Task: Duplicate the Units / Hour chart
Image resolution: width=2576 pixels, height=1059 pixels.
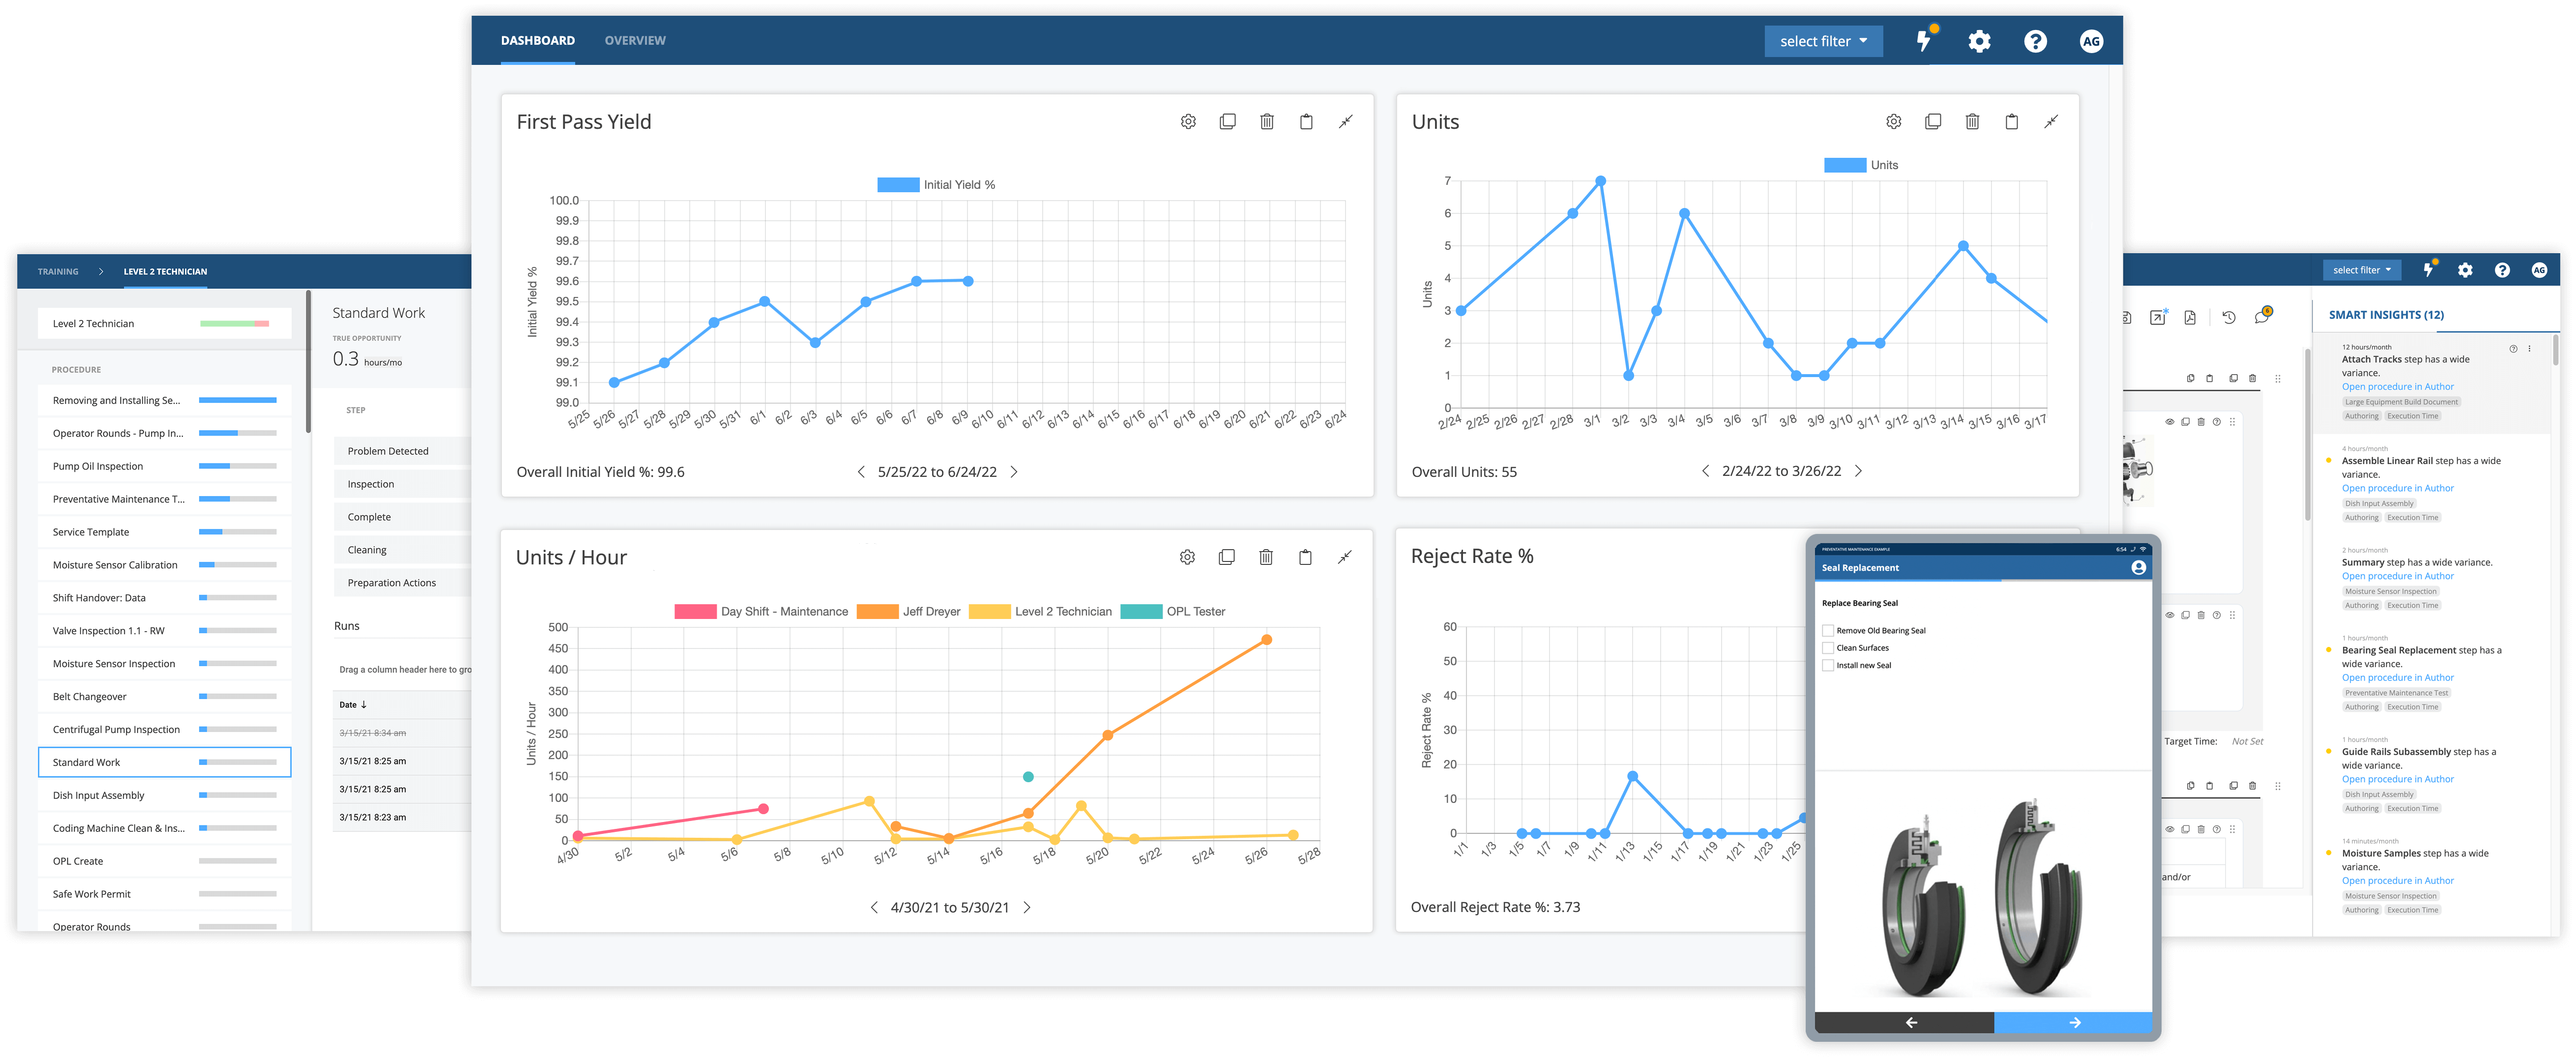Action: coord(1226,557)
